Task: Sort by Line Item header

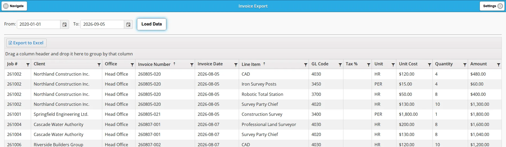Action: coord(251,64)
